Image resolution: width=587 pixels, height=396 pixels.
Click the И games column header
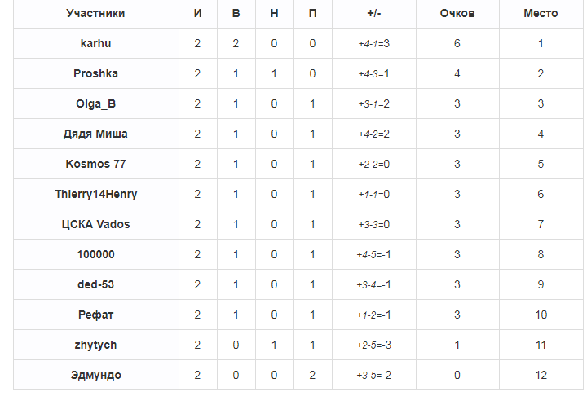[x=197, y=14]
